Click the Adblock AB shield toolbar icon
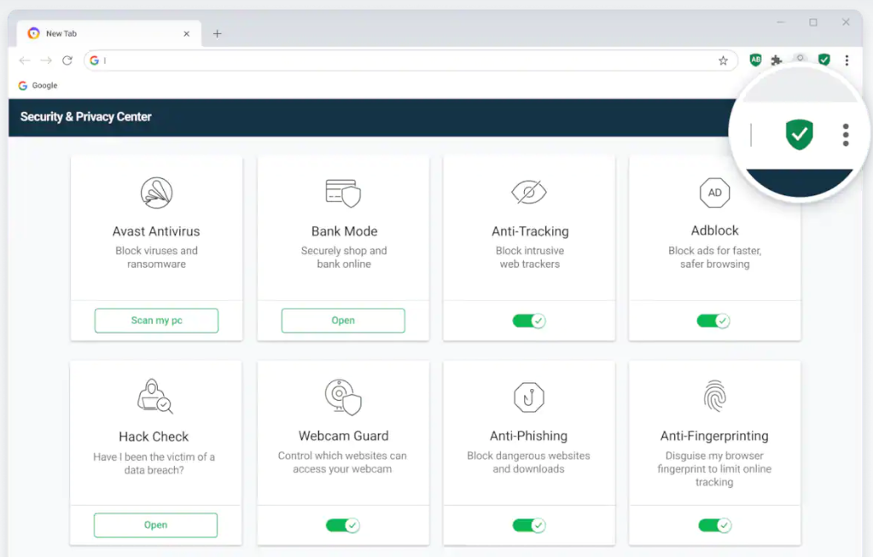This screenshot has width=873, height=557. click(755, 61)
